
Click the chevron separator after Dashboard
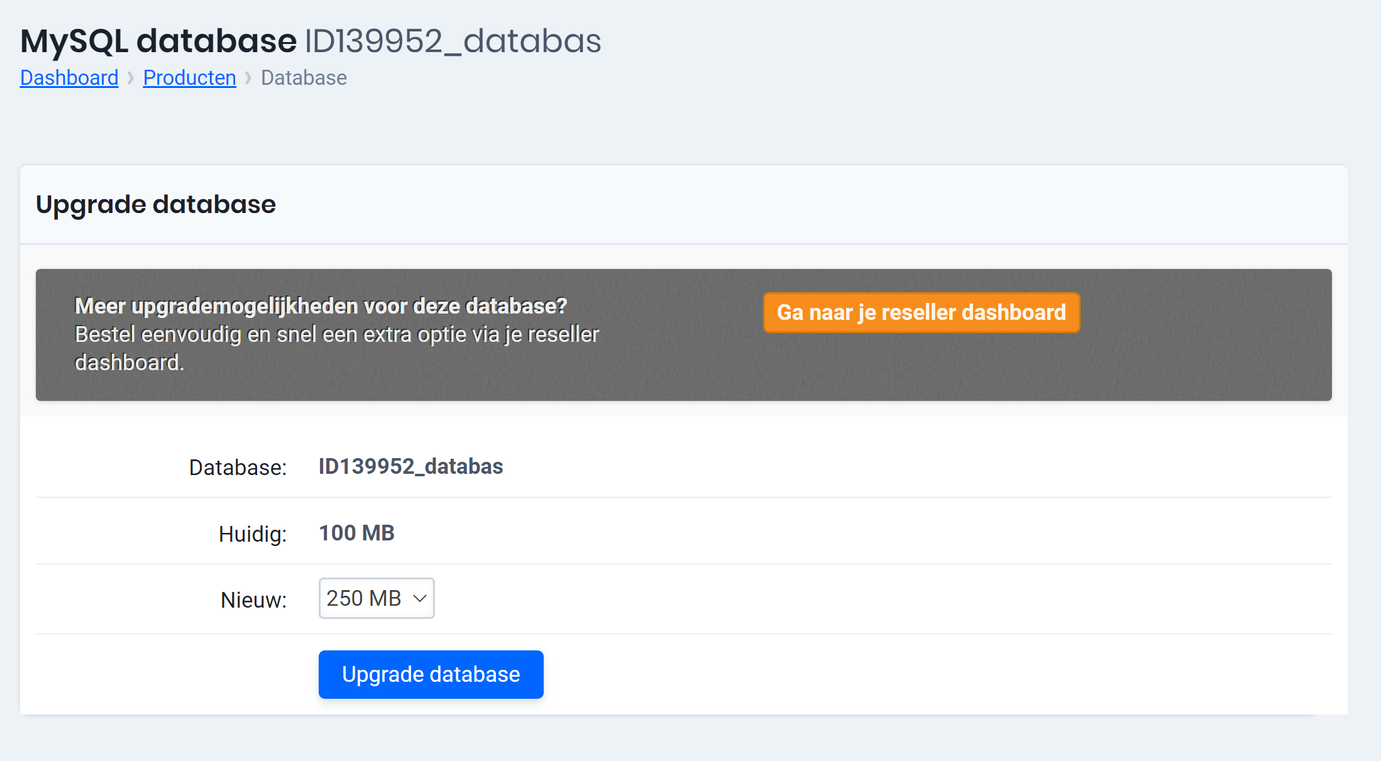click(130, 77)
